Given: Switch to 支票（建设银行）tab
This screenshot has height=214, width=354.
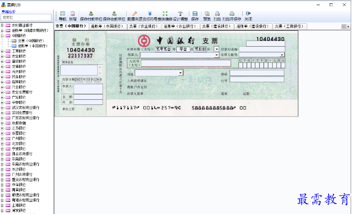Looking at the screenshot, I should click(x=217, y=26).
